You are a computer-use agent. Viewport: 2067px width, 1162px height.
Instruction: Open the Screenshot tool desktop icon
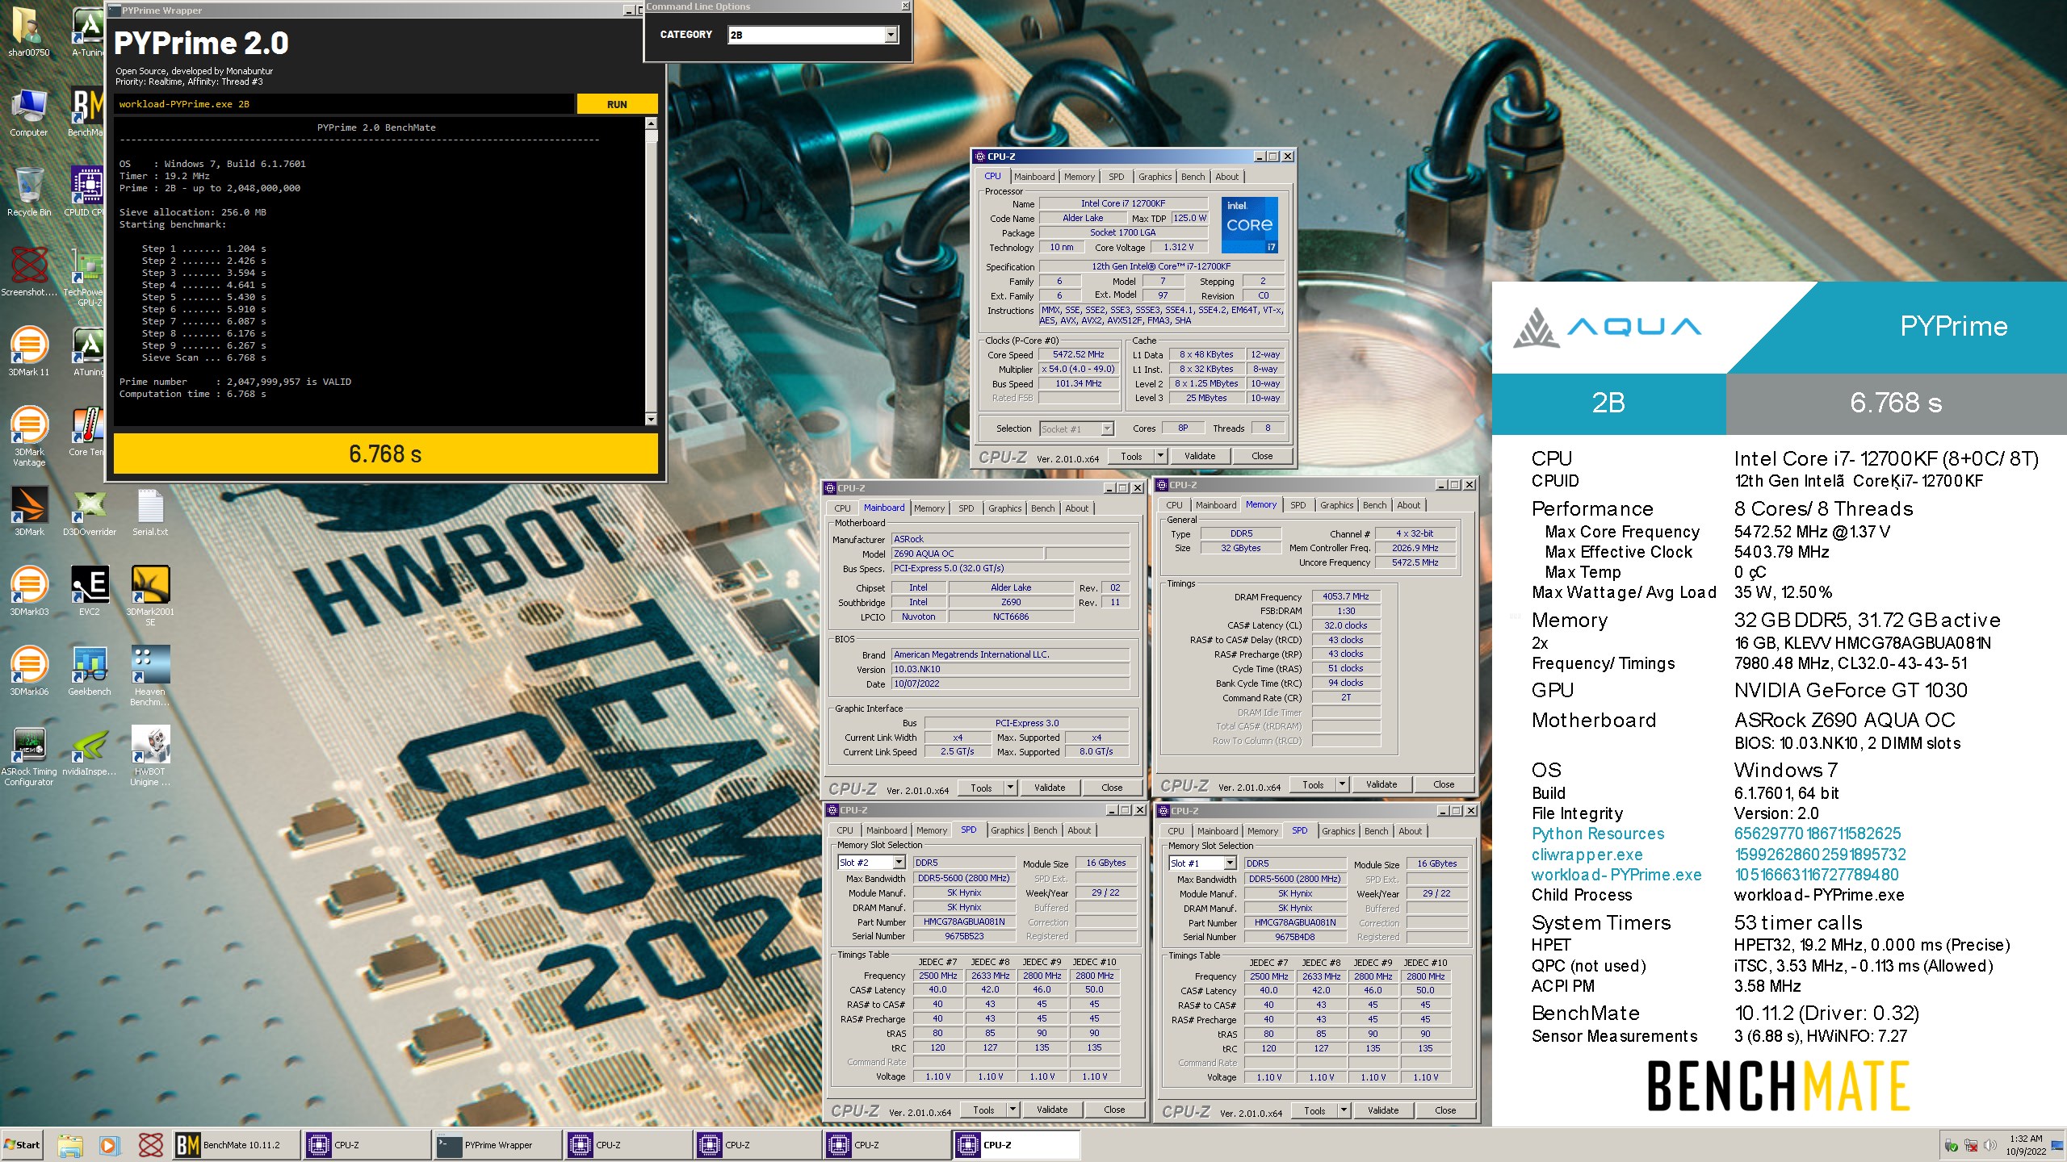(x=28, y=272)
